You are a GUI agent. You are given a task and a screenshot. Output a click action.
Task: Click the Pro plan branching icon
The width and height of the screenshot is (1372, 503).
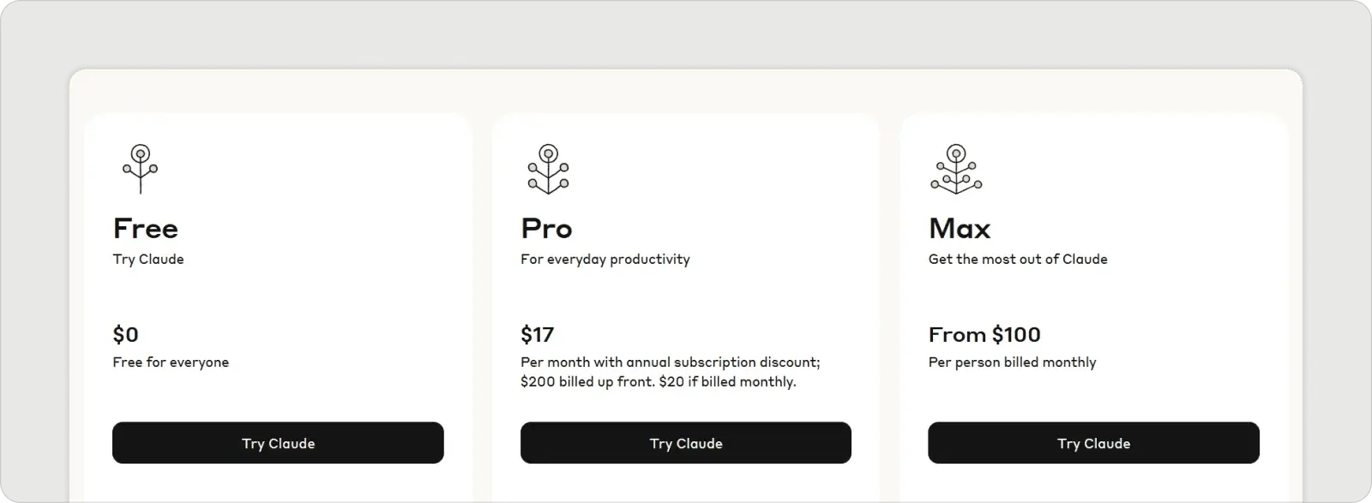[548, 169]
